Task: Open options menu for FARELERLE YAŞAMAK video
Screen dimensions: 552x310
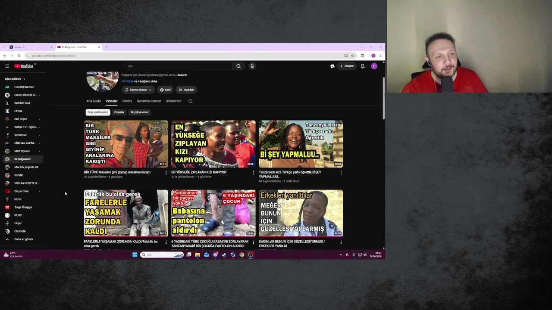Action: point(166,242)
